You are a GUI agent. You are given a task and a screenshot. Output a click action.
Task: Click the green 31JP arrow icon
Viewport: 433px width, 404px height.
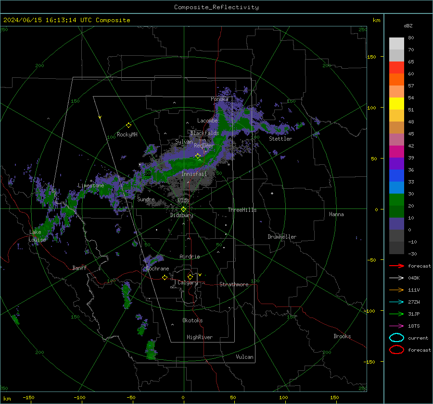396,314
